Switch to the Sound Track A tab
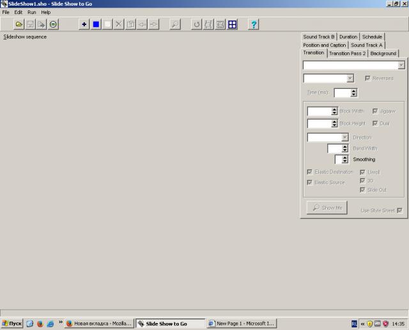This screenshot has width=409, height=330. 366,45
